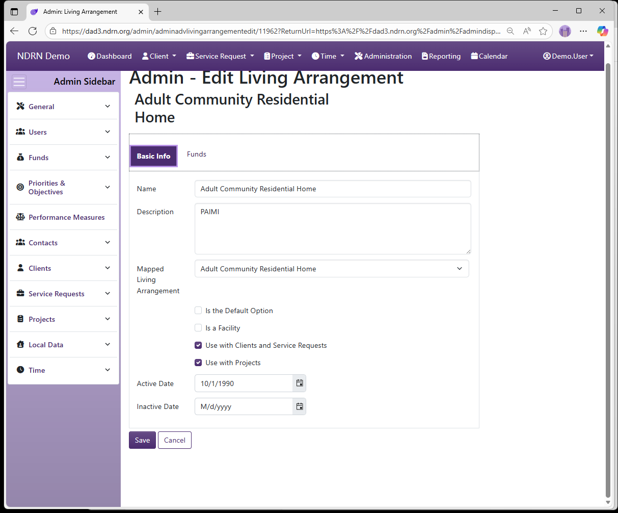Expand Service Requests sidebar section chevron
The image size is (618, 513).
tap(108, 293)
